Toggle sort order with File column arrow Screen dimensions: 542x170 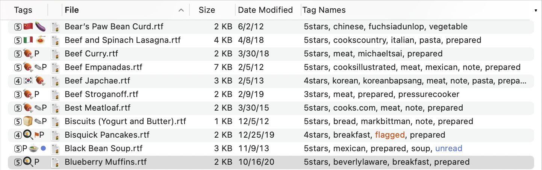coord(181,10)
